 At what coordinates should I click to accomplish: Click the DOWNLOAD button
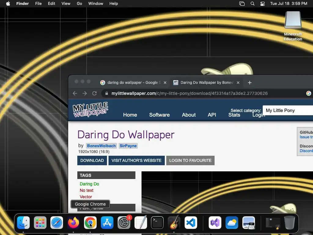click(92, 160)
